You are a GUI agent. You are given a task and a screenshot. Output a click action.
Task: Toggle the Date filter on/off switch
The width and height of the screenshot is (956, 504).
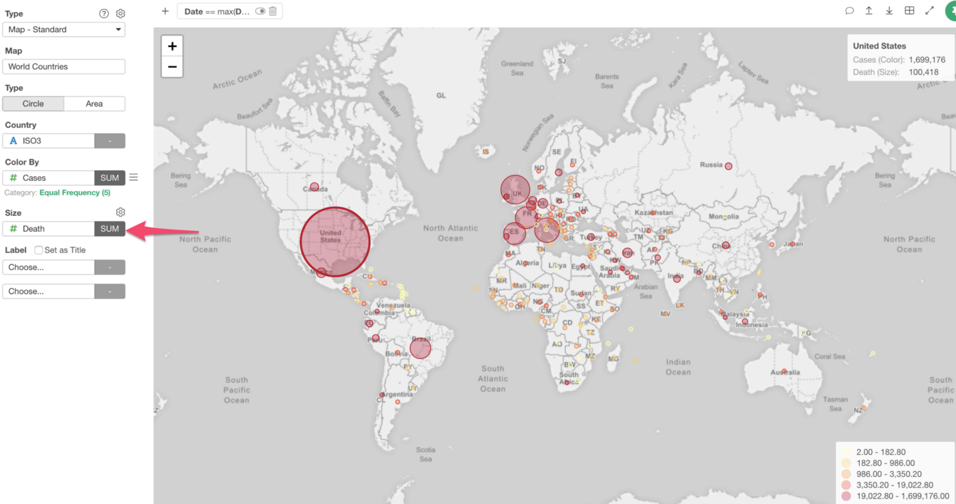tap(260, 11)
